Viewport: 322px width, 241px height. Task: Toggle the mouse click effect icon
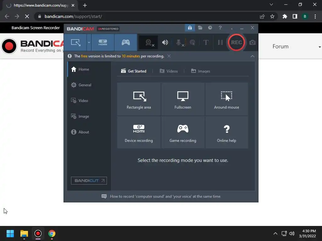click(x=192, y=42)
